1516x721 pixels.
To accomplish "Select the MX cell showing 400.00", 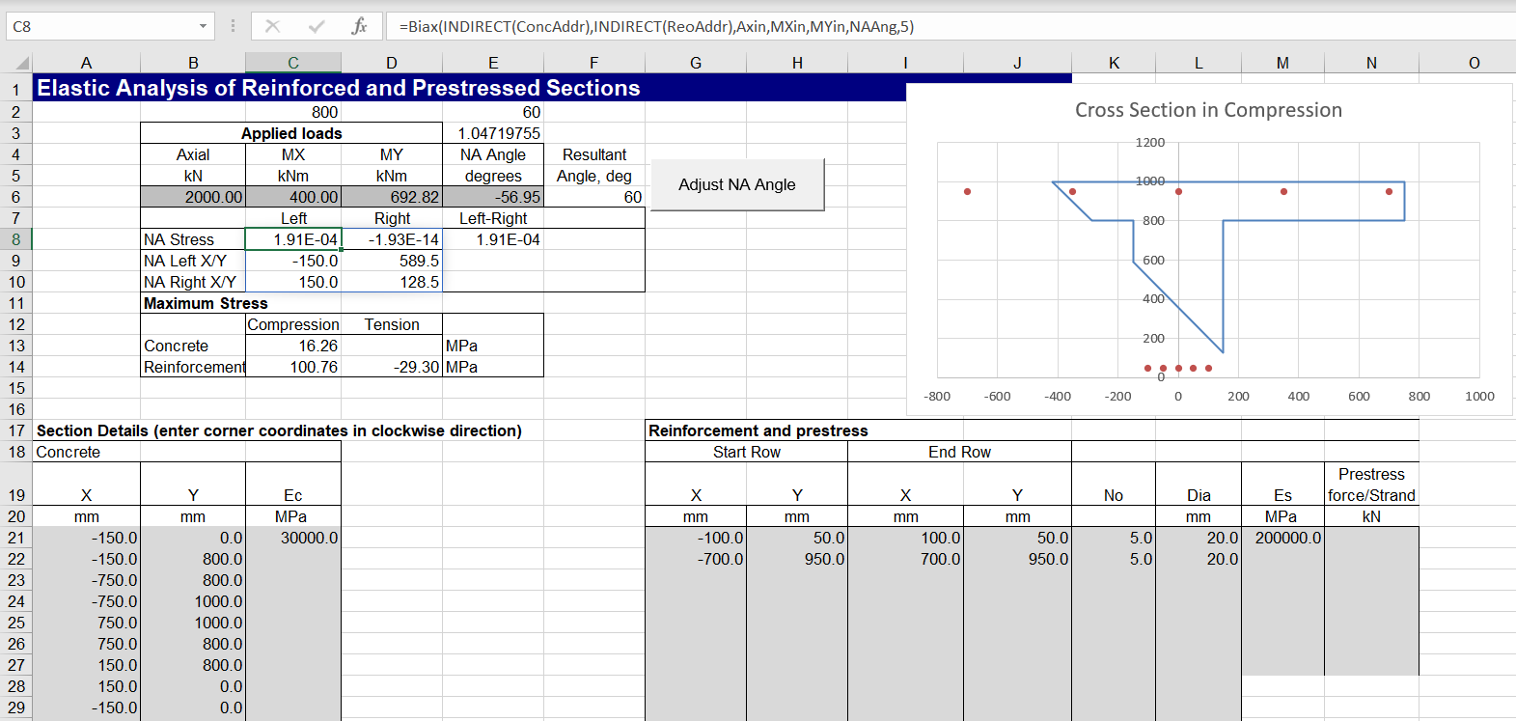I will point(293,197).
